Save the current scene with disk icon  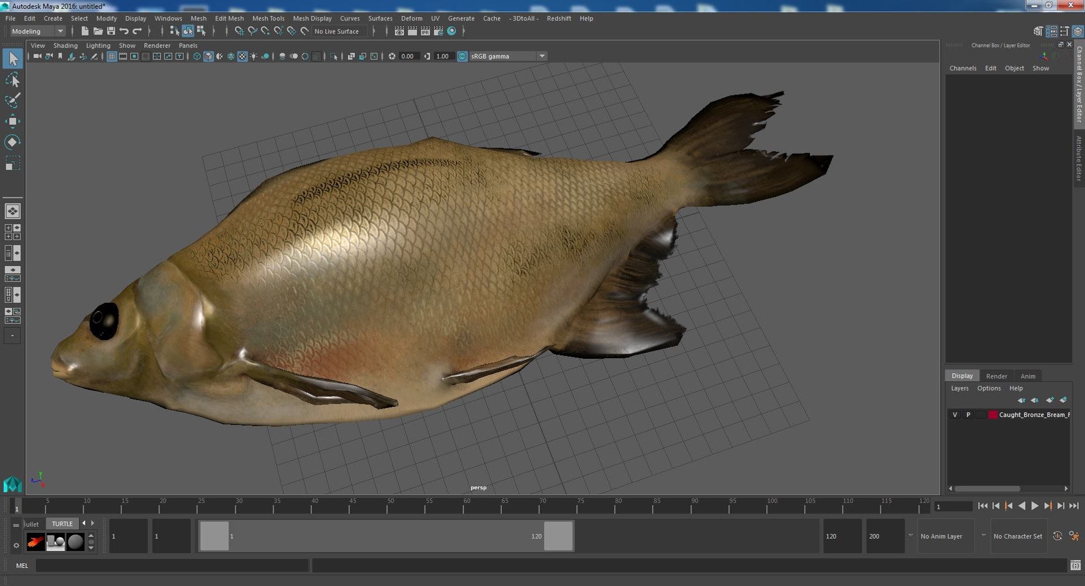111,31
